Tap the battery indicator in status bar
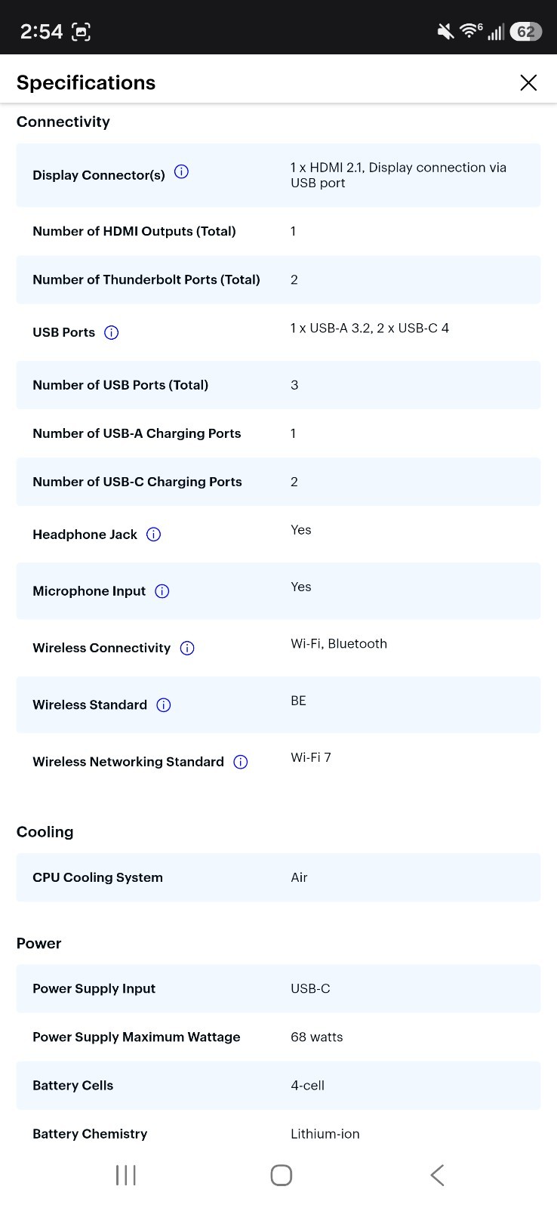The width and height of the screenshot is (557, 1208). (526, 32)
